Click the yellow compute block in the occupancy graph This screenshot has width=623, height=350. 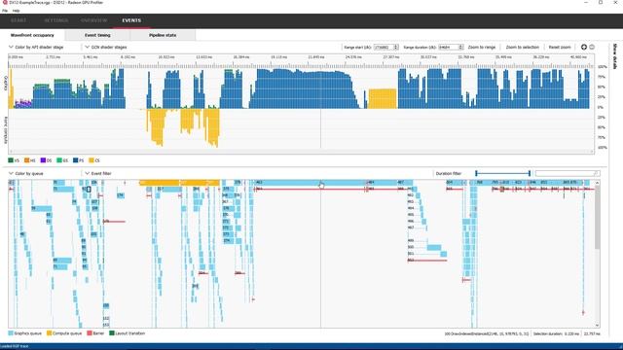click(383, 99)
